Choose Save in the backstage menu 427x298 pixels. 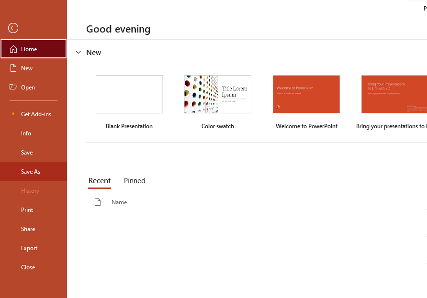tap(27, 153)
